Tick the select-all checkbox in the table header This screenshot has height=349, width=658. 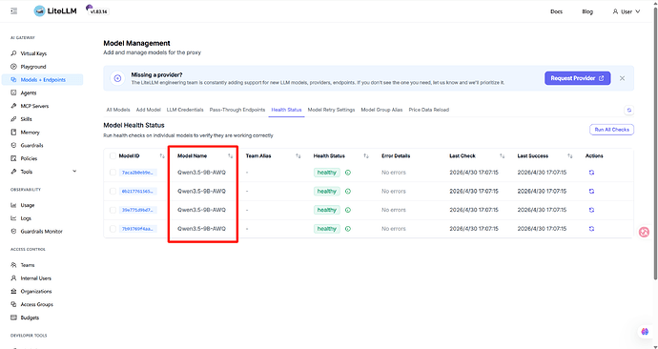click(113, 156)
